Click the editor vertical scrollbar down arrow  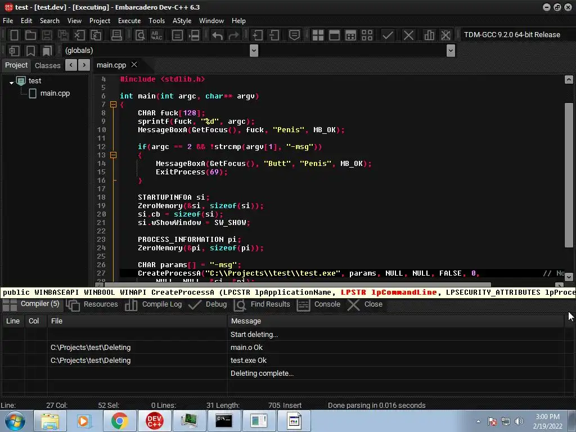point(569,277)
